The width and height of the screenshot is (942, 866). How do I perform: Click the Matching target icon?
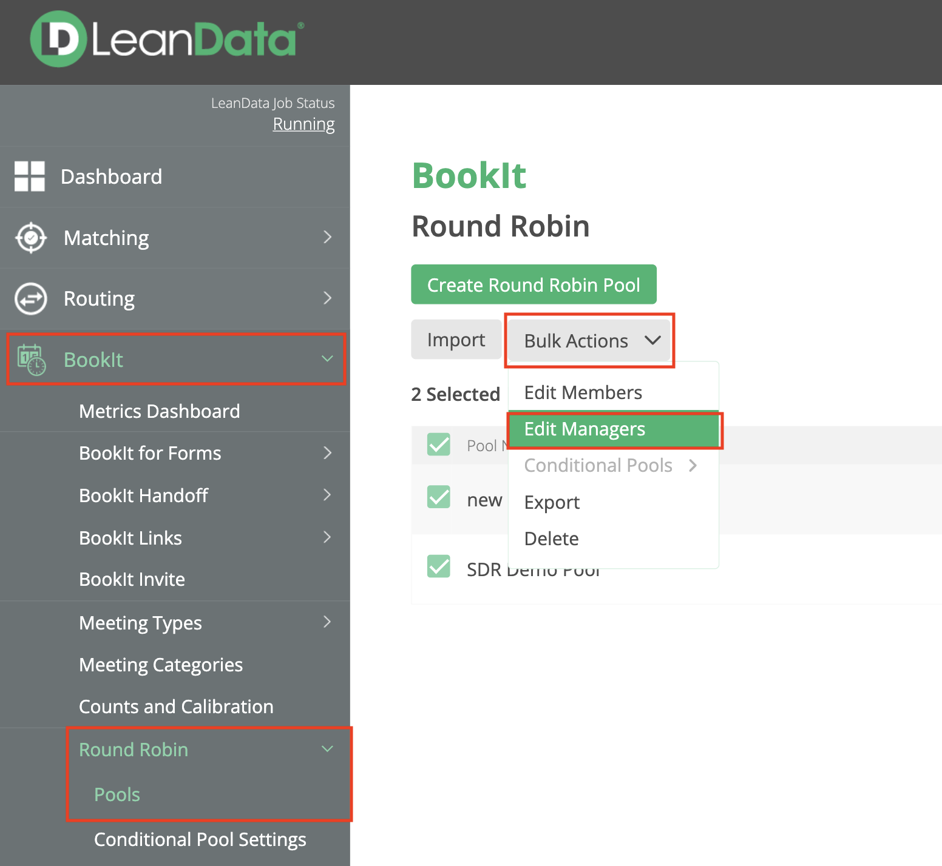pos(31,238)
